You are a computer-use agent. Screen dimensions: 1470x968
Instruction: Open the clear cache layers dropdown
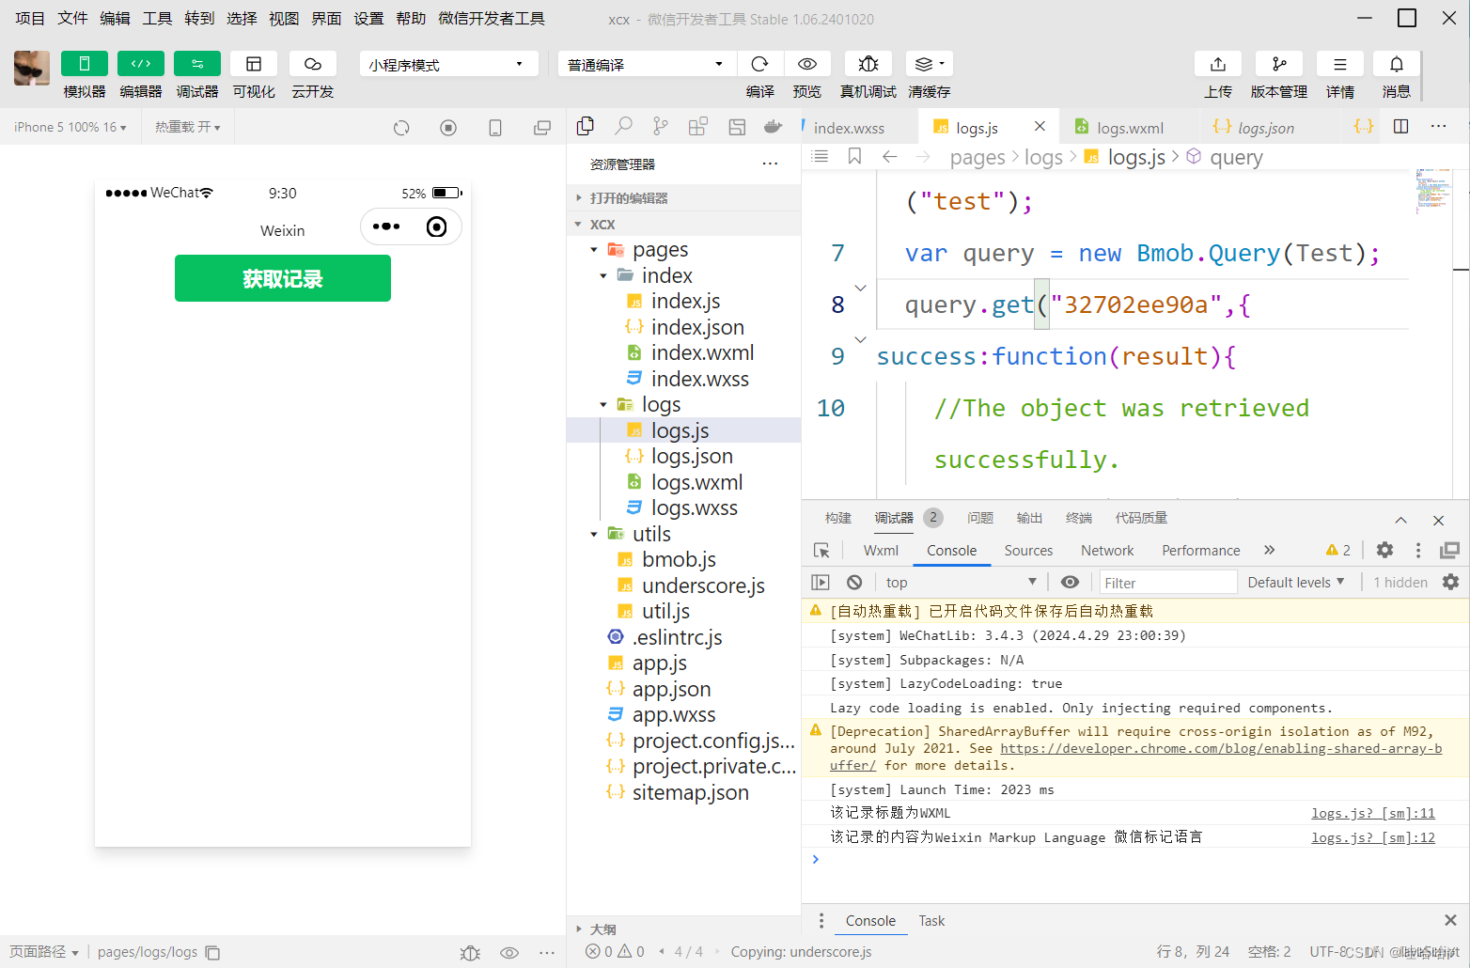coord(929,63)
